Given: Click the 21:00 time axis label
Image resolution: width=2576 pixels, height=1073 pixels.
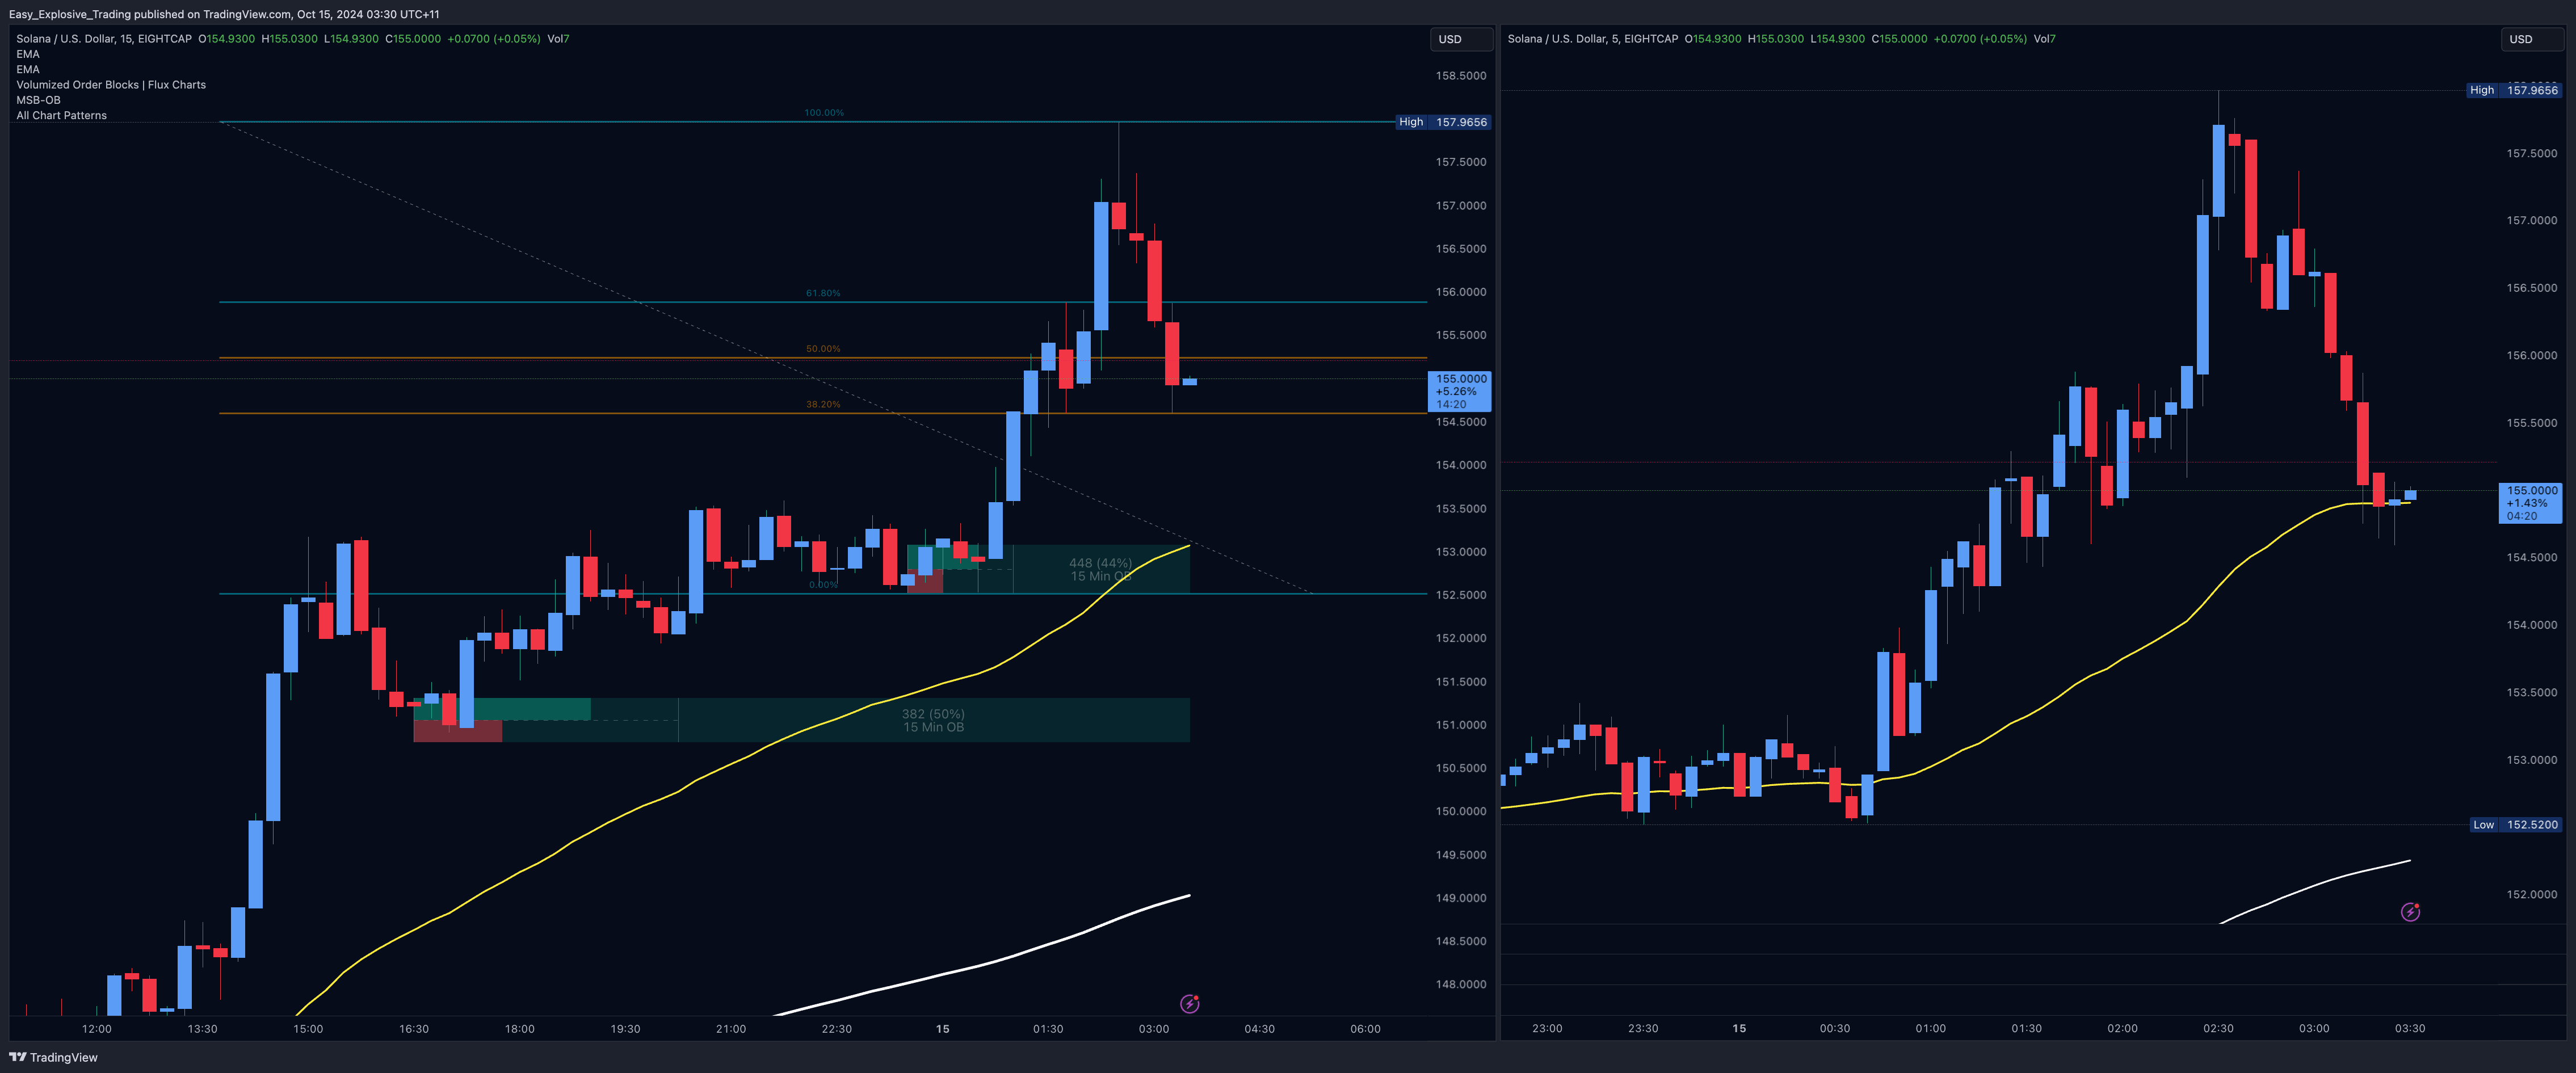Looking at the screenshot, I should tap(731, 1029).
